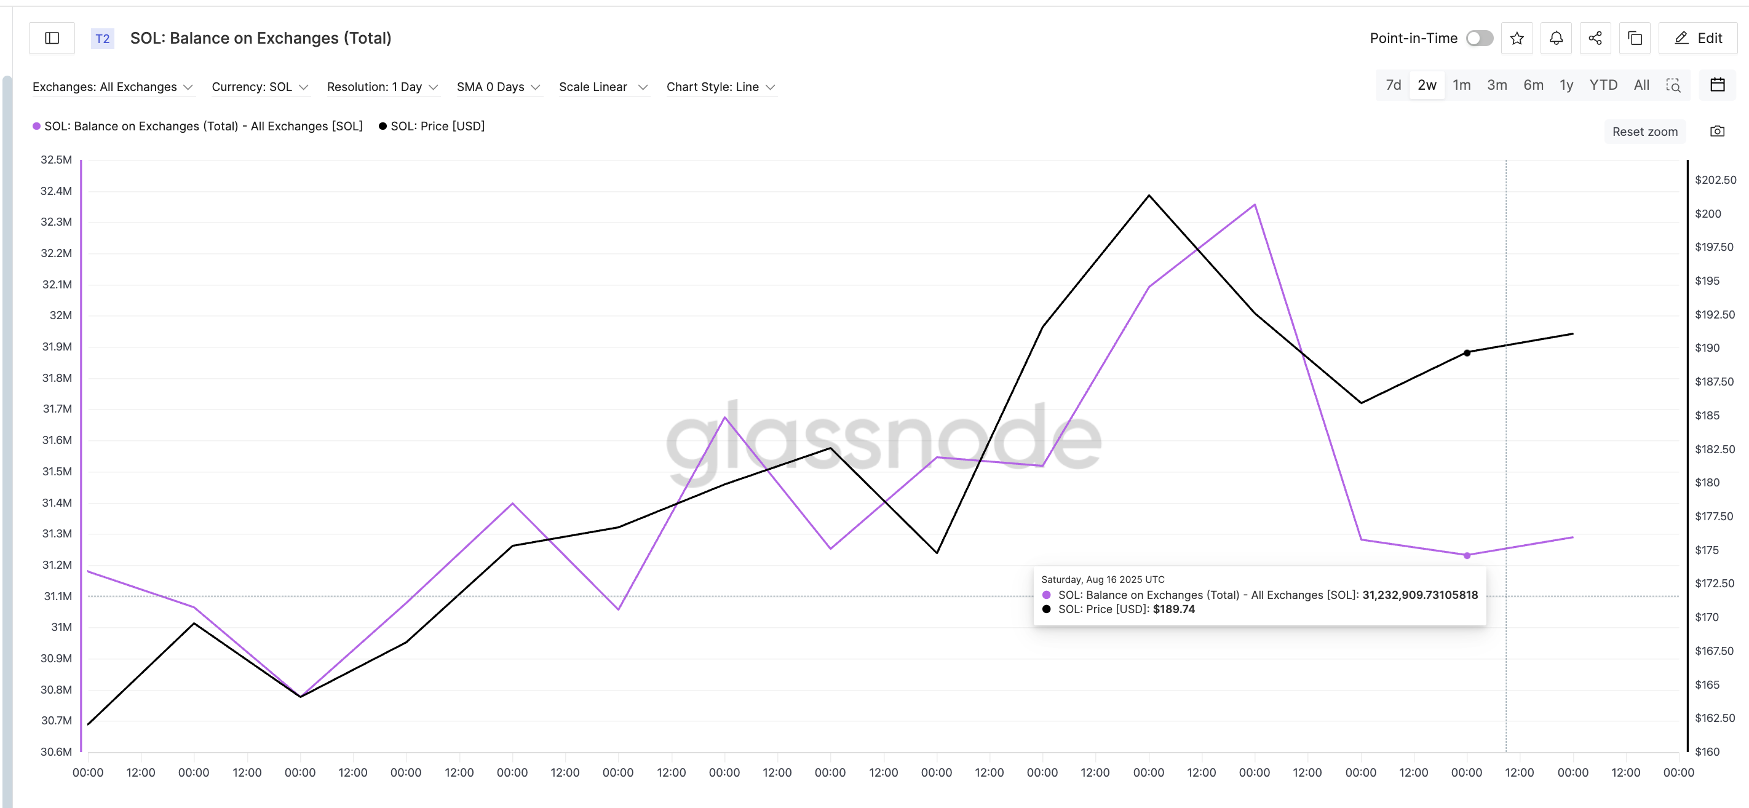
Task: Switch to the 1m time range tab
Action: [1462, 84]
